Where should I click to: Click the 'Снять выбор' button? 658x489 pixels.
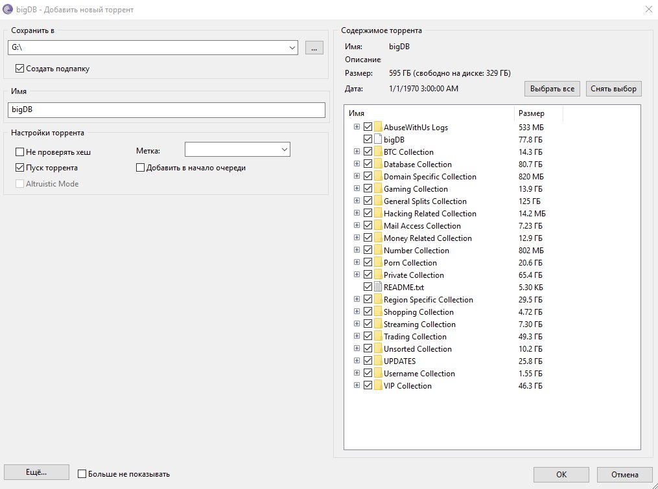tap(613, 89)
